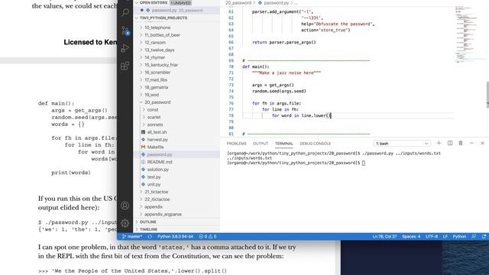
Task: Expand the 10_telephone folder
Action: (x=157, y=27)
